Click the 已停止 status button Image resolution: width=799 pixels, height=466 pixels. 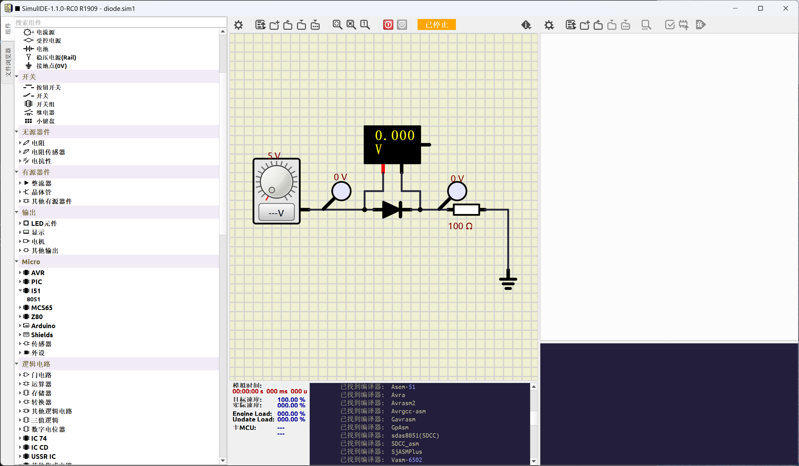tap(436, 25)
